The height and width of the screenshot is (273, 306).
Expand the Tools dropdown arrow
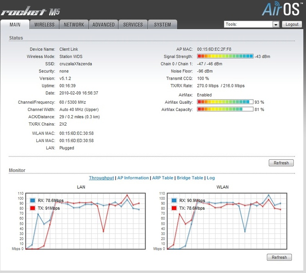pos(276,25)
